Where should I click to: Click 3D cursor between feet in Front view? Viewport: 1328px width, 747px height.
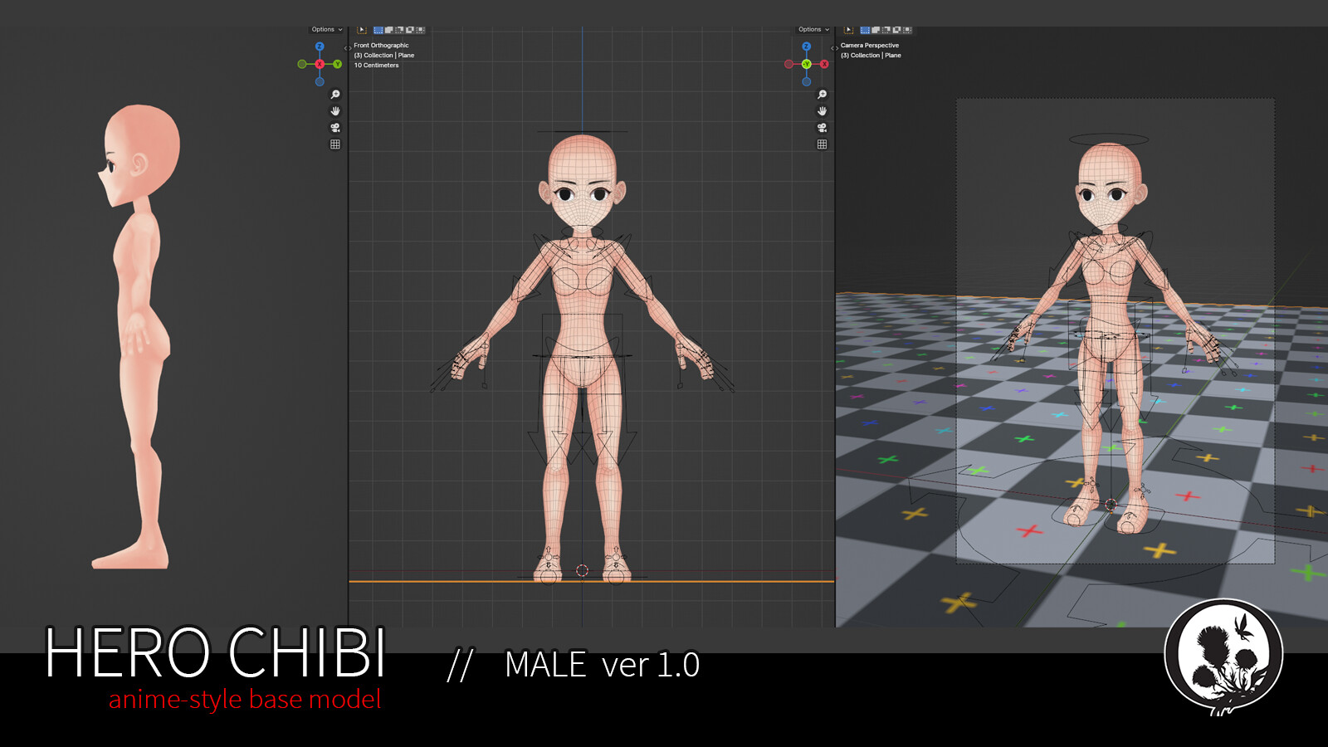click(582, 570)
